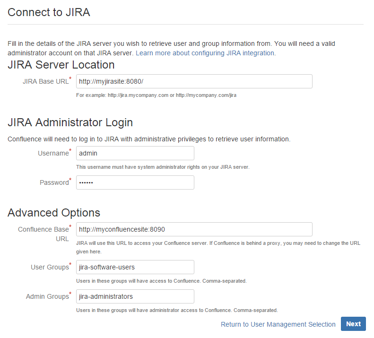Click the Confluence Base URL input box
Image resolution: width=374 pixels, height=338 pixels.
(x=194, y=229)
